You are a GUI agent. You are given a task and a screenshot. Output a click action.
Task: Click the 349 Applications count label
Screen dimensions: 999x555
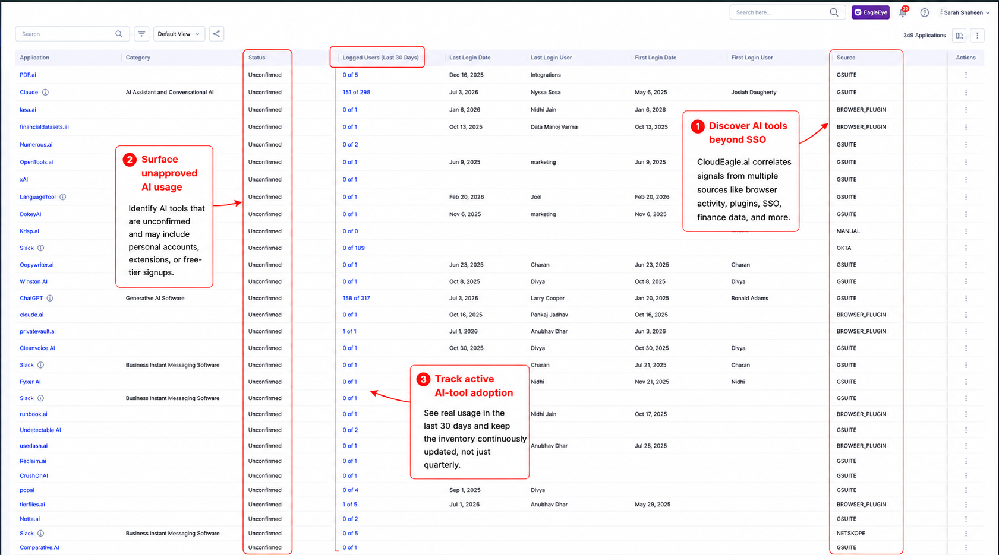(x=924, y=36)
